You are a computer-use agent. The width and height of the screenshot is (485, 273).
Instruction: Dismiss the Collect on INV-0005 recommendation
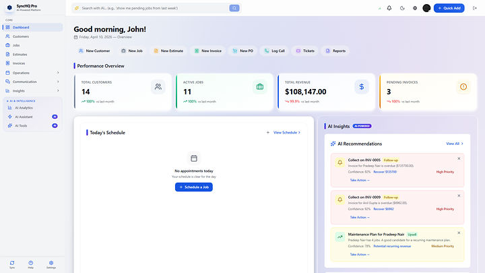(x=459, y=158)
